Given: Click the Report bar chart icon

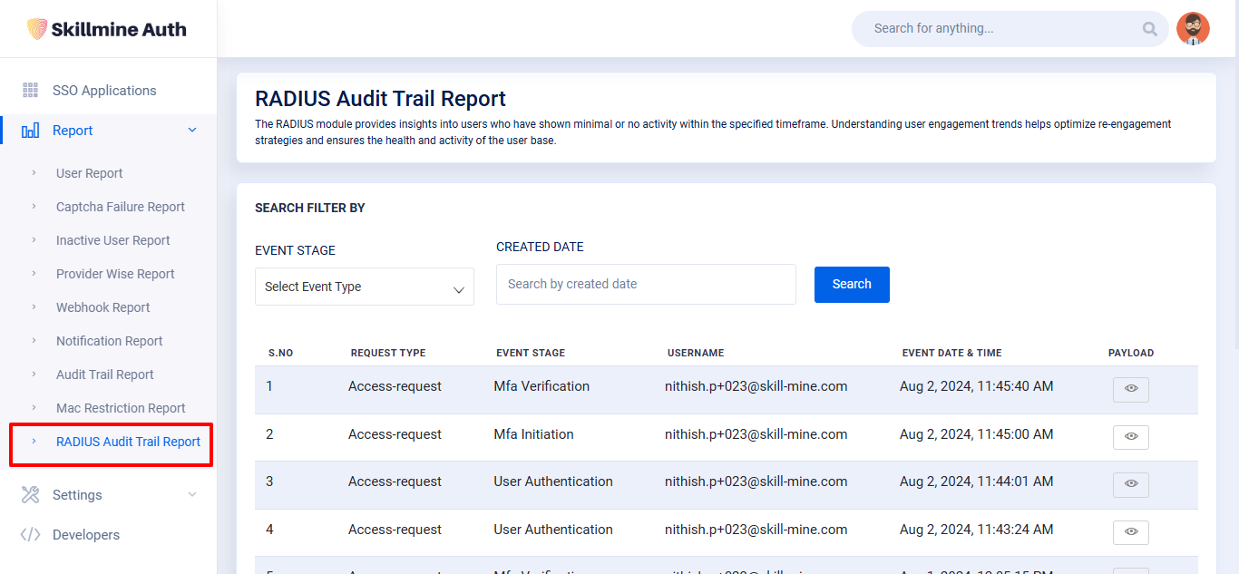Looking at the screenshot, I should point(30,131).
